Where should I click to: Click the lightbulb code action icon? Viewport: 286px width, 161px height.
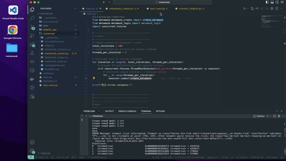(94, 78)
